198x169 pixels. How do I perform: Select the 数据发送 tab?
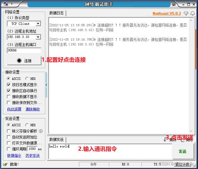coord(56,140)
